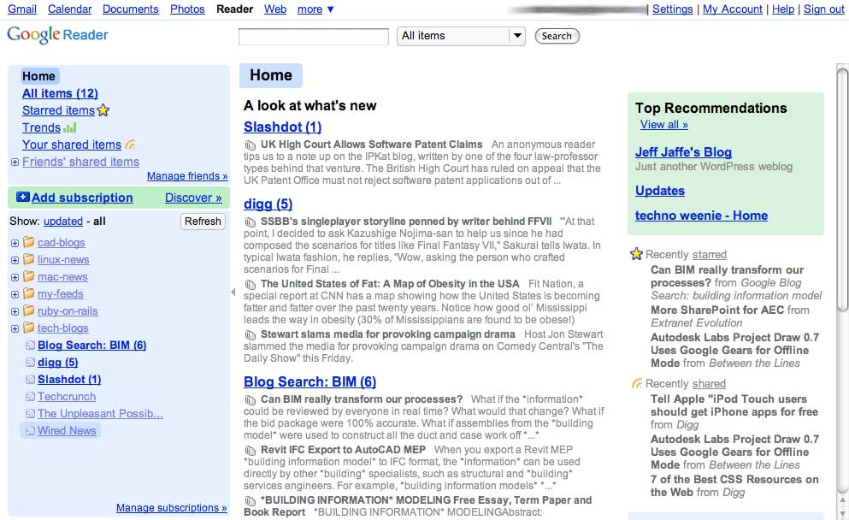Click the Refresh button
849x520 pixels.
(x=203, y=221)
